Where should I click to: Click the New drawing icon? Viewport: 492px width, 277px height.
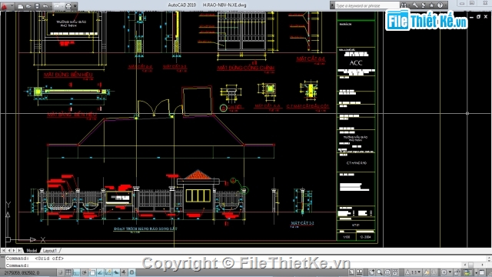21,6
